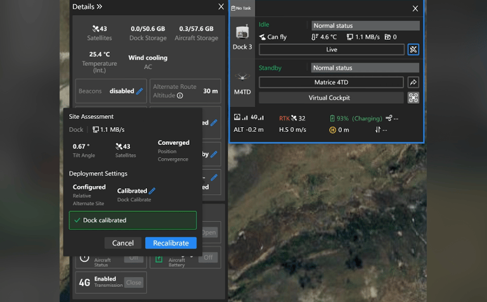Screen dimensions: 487x302
Task: Click the dock temperature 4.6 °C reading
Action: (324, 37)
